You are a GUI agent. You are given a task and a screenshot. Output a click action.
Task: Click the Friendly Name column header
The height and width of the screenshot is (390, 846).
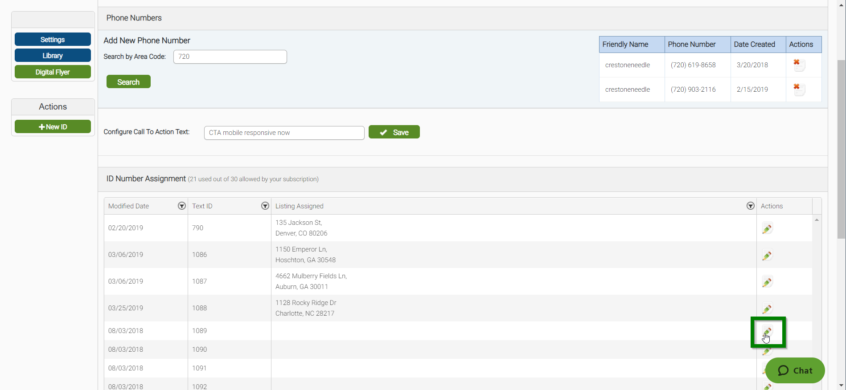tap(632, 45)
